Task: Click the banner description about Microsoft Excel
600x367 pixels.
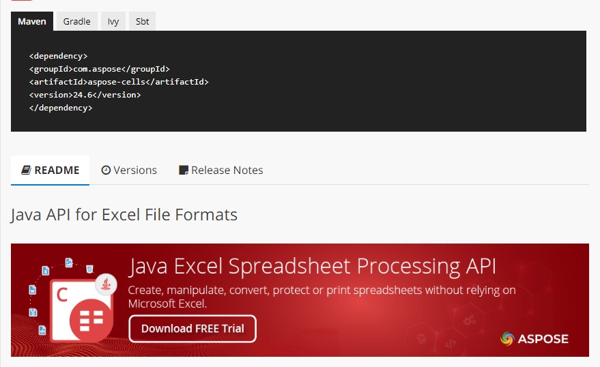Action: click(322, 297)
